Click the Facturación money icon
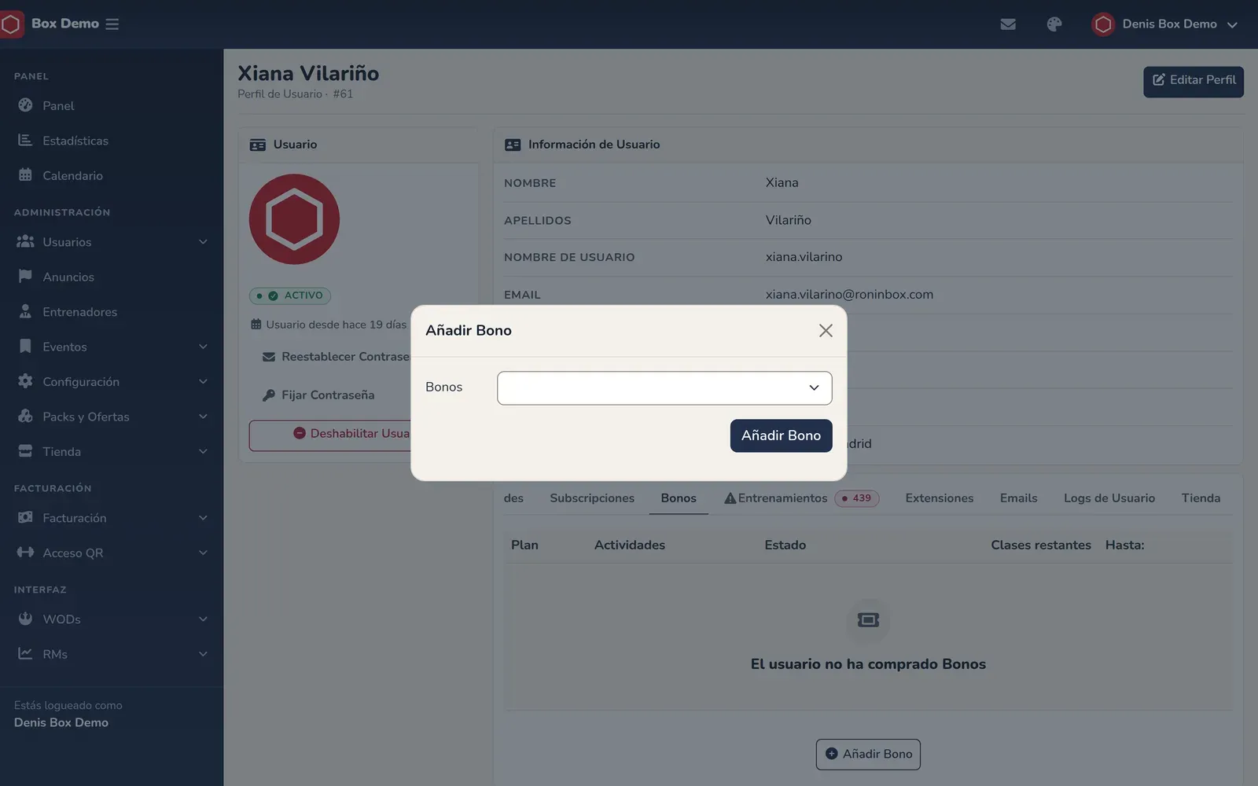1258x786 pixels. point(25,518)
